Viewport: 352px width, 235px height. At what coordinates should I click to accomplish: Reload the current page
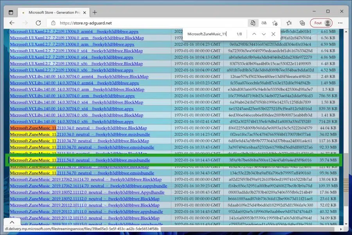[x=38, y=23]
